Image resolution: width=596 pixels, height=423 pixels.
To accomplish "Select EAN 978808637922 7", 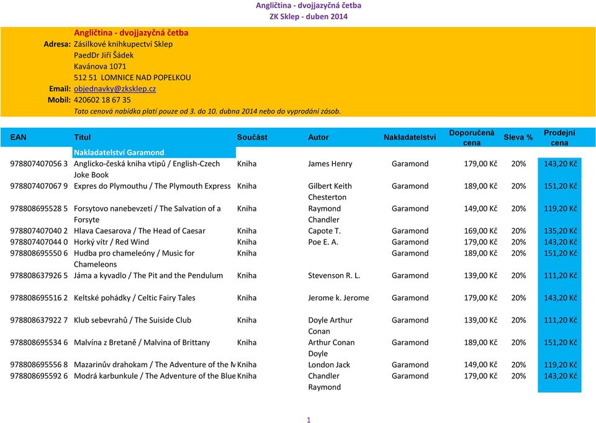I will (x=38, y=320).
